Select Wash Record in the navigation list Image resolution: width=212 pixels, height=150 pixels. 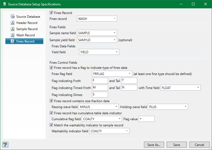(x=25, y=35)
